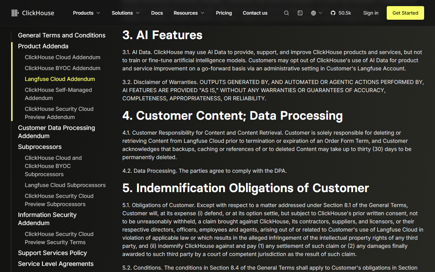Image resolution: width=435 pixels, height=272 pixels.
Task: Open the ClickHouse logo home link
Action: click(33, 13)
